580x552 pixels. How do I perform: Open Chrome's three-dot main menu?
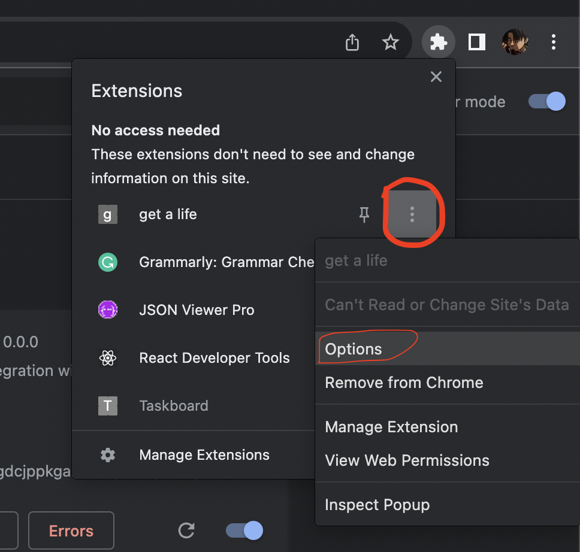tap(554, 42)
